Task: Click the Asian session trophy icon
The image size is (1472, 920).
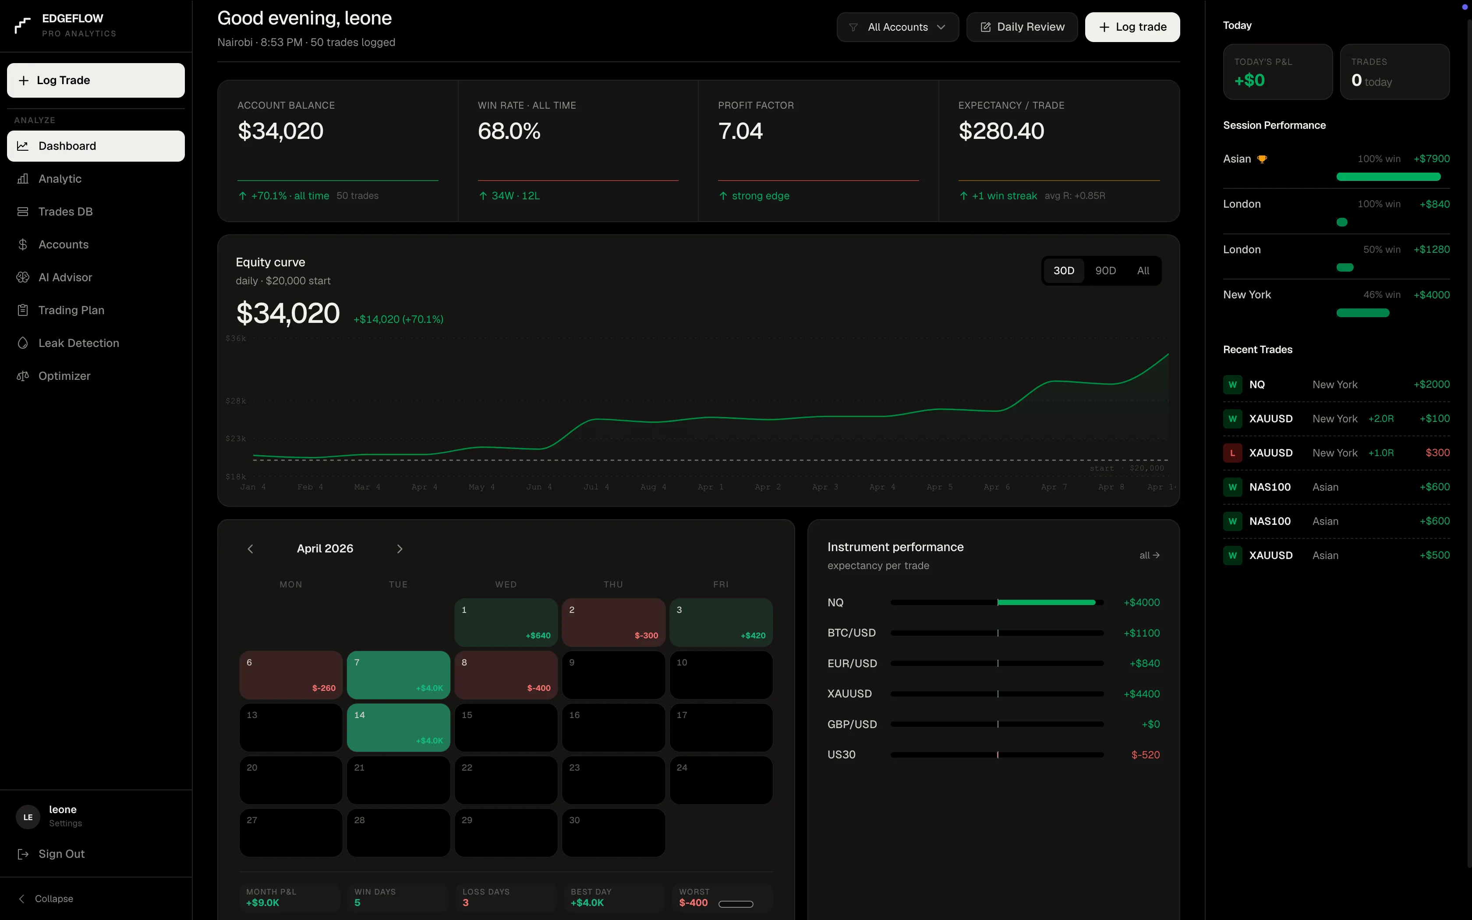Action: 1262,159
